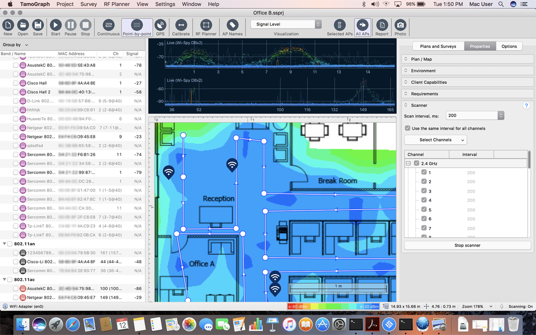Open the Select Channels dropdown
The image size is (536, 335).
coord(435,140)
